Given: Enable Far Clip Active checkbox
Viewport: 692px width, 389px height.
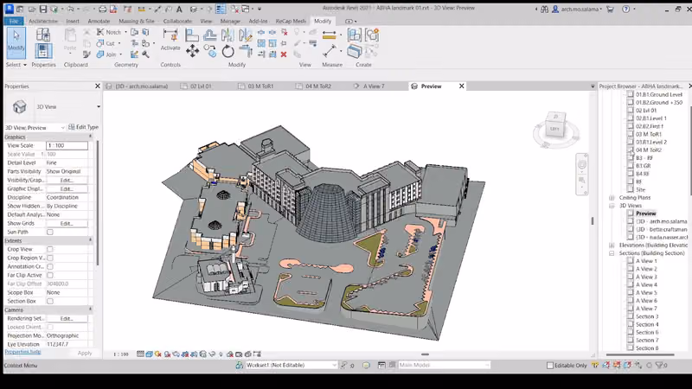Looking at the screenshot, I should pyautogui.click(x=50, y=275).
